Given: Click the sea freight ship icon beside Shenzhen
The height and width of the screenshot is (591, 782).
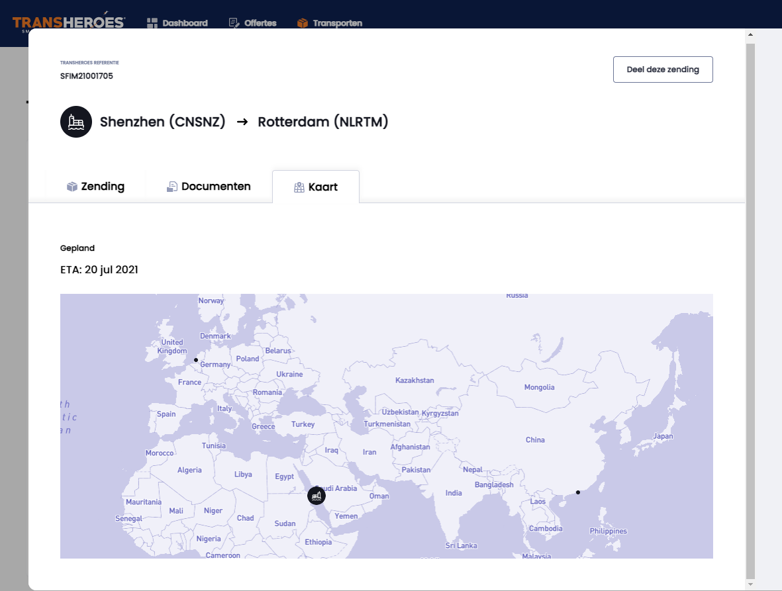Looking at the screenshot, I should [x=76, y=122].
